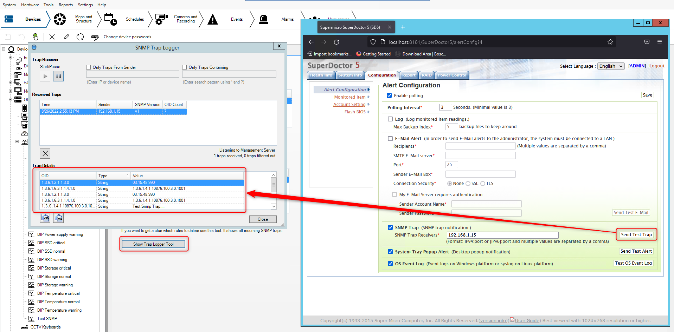Save the alert configuration

click(x=648, y=95)
